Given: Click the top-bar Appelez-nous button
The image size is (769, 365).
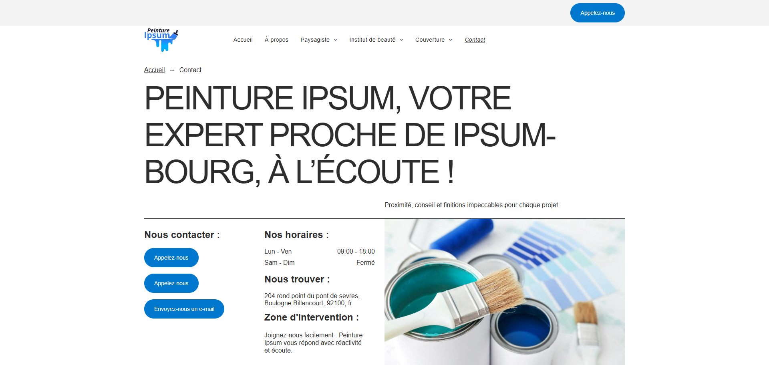Looking at the screenshot, I should tap(597, 13).
